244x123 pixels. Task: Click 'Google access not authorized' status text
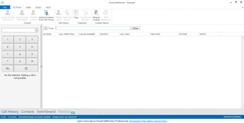[x=64, y=117]
